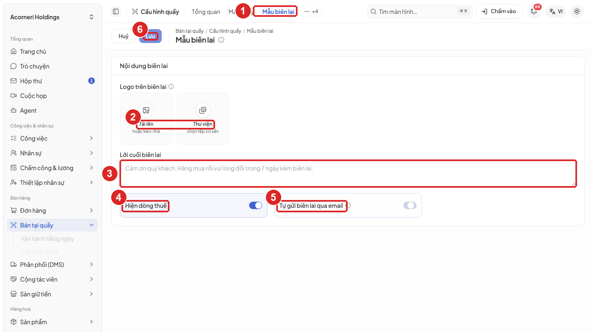Open the notifications bell
This screenshot has width=591, height=332.
click(534, 11)
